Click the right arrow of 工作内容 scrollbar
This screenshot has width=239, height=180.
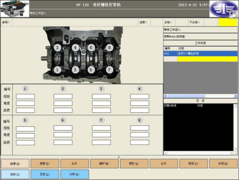(235, 96)
